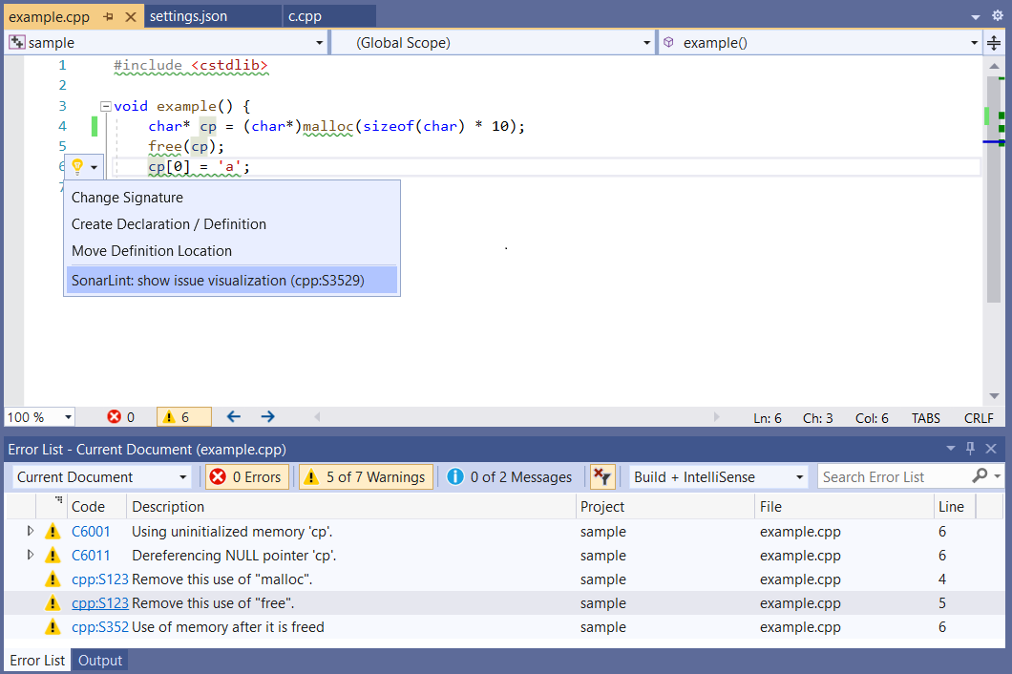Sort by the Project column header
The image size is (1012, 674).
664,507
